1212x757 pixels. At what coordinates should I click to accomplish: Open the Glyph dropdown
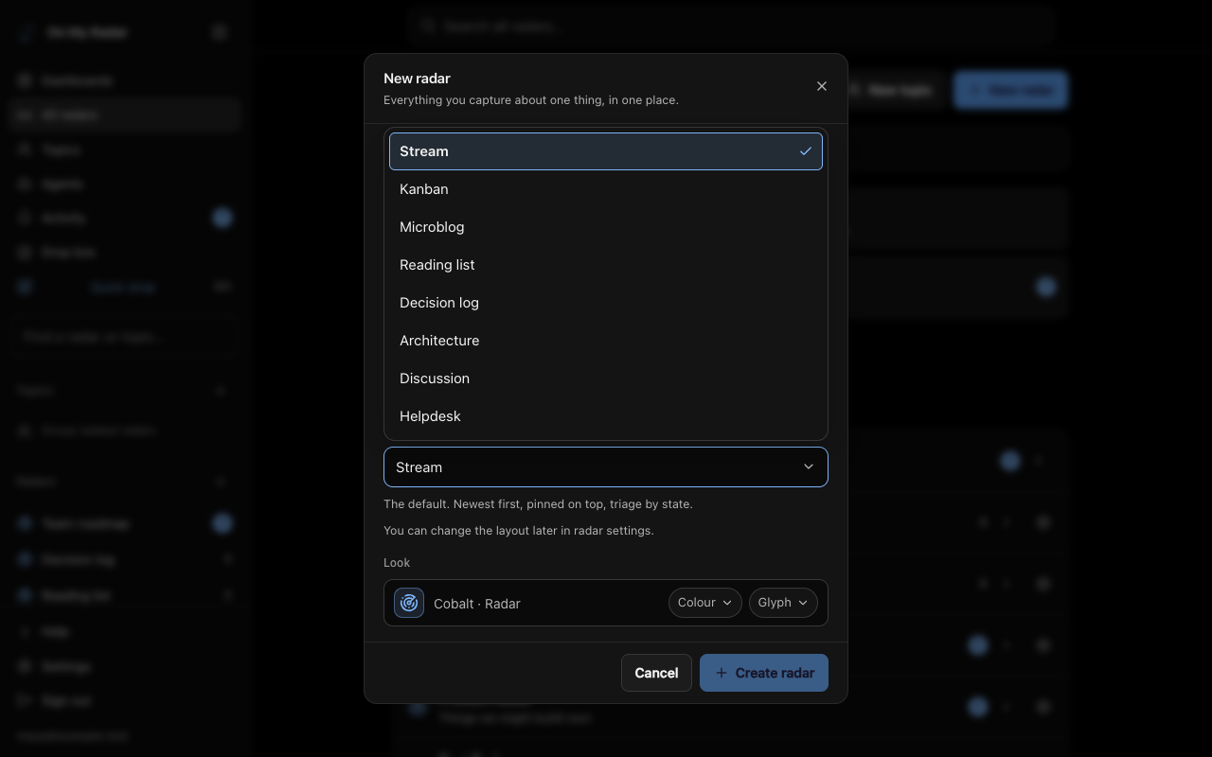pyautogui.click(x=783, y=603)
